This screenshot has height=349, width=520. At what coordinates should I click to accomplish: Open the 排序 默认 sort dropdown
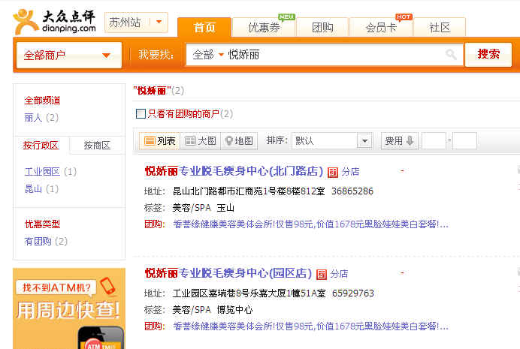[x=332, y=141]
